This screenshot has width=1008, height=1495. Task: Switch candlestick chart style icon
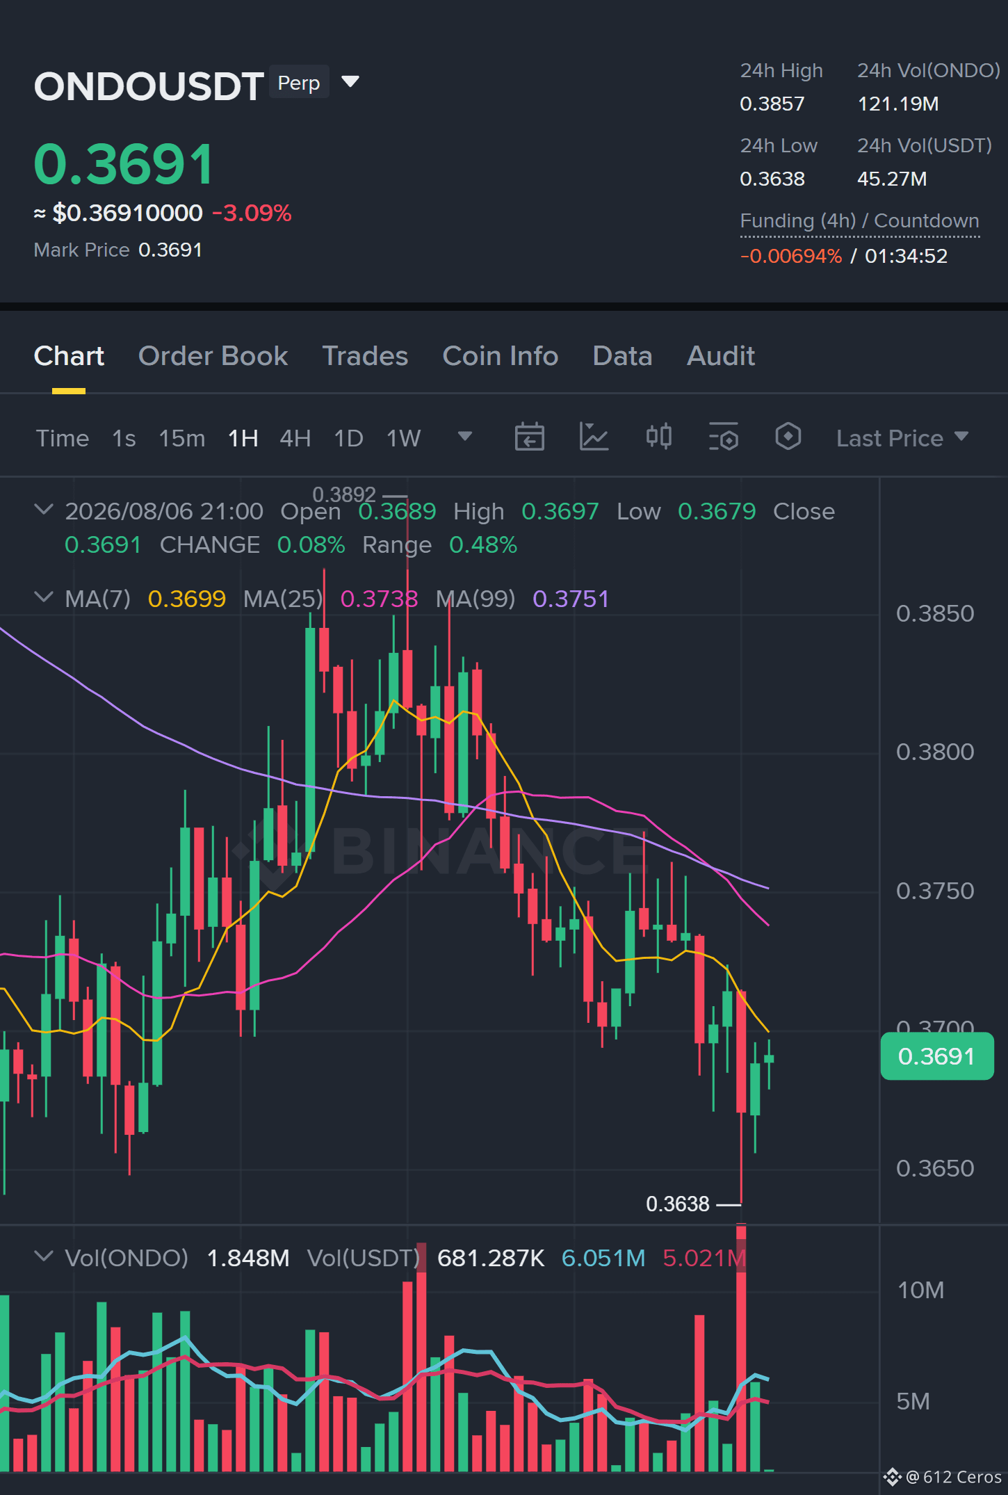point(658,437)
